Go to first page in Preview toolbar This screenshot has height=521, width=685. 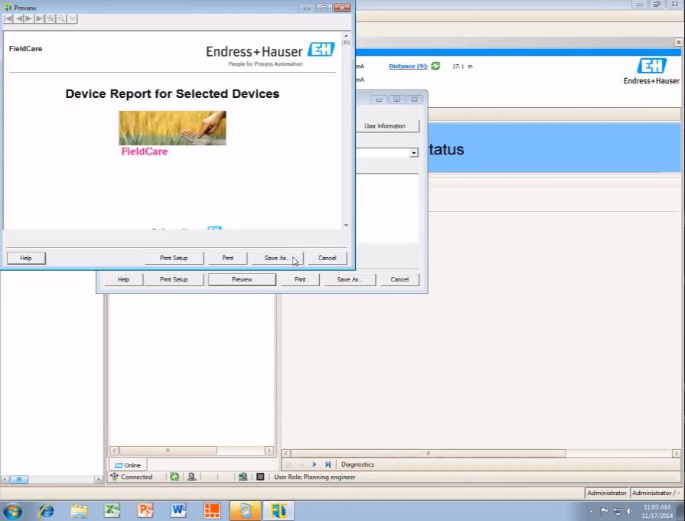pyautogui.click(x=8, y=18)
